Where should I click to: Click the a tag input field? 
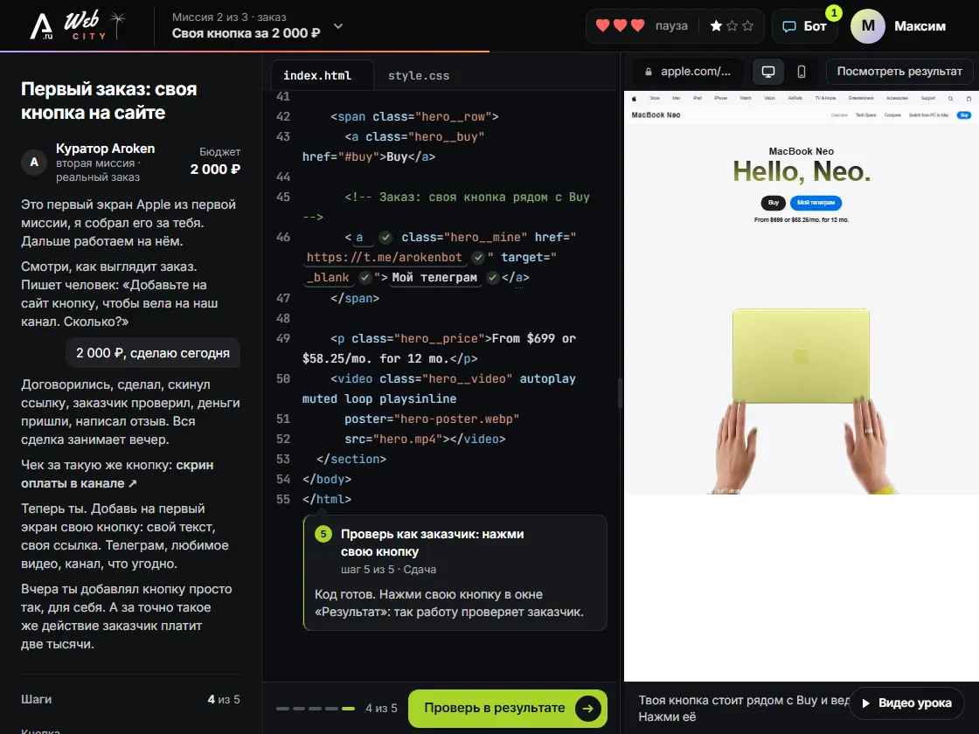point(365,237)
